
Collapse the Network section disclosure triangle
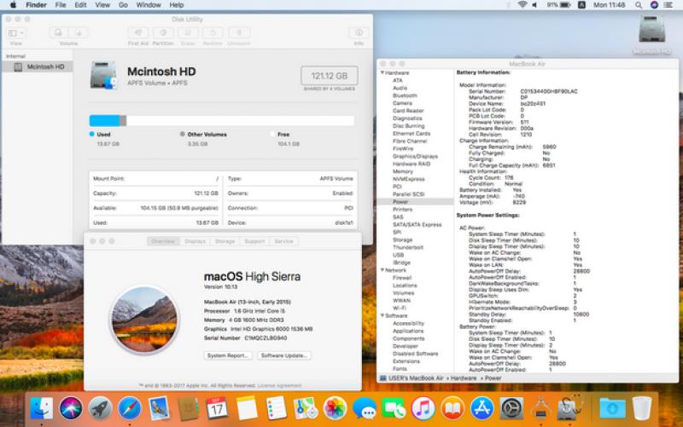point(382,270)
